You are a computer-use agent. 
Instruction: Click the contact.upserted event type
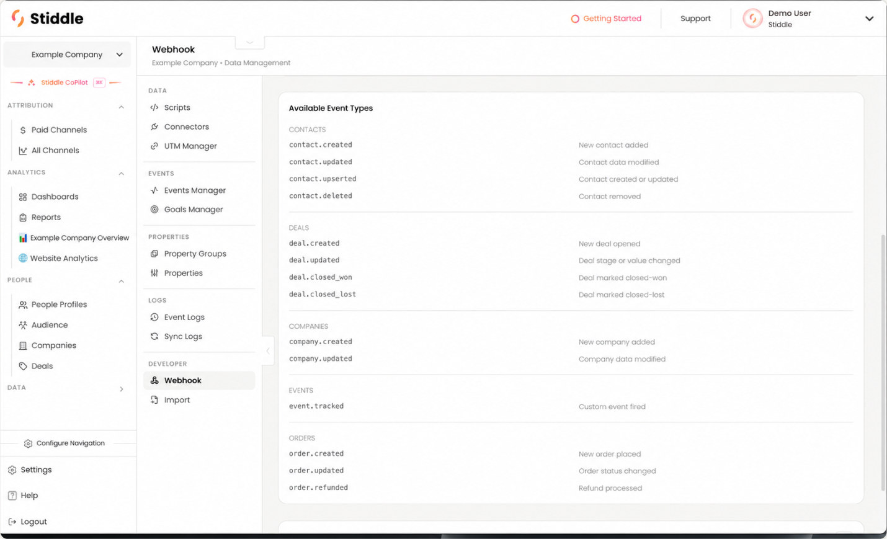coord(323,179)
